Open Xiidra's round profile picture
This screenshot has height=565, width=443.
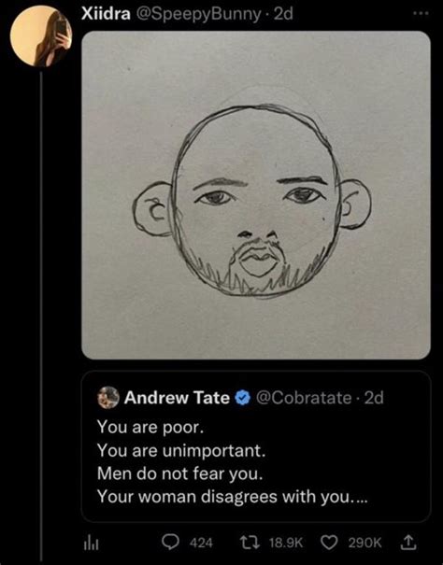tap(41, 36)
